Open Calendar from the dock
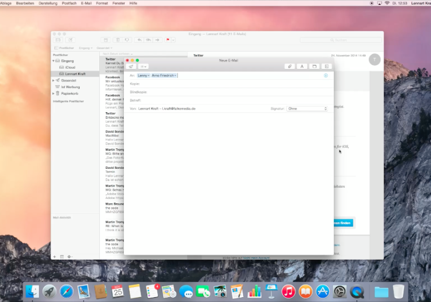The image size is (431, 302). coord(117,292)
